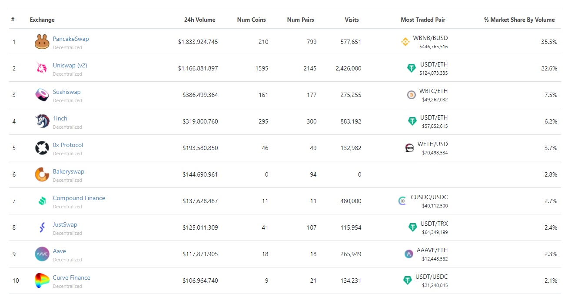Open the Sushiswap exchange link
Viewport: 571px width, 294px height.
tap(67, 92)
